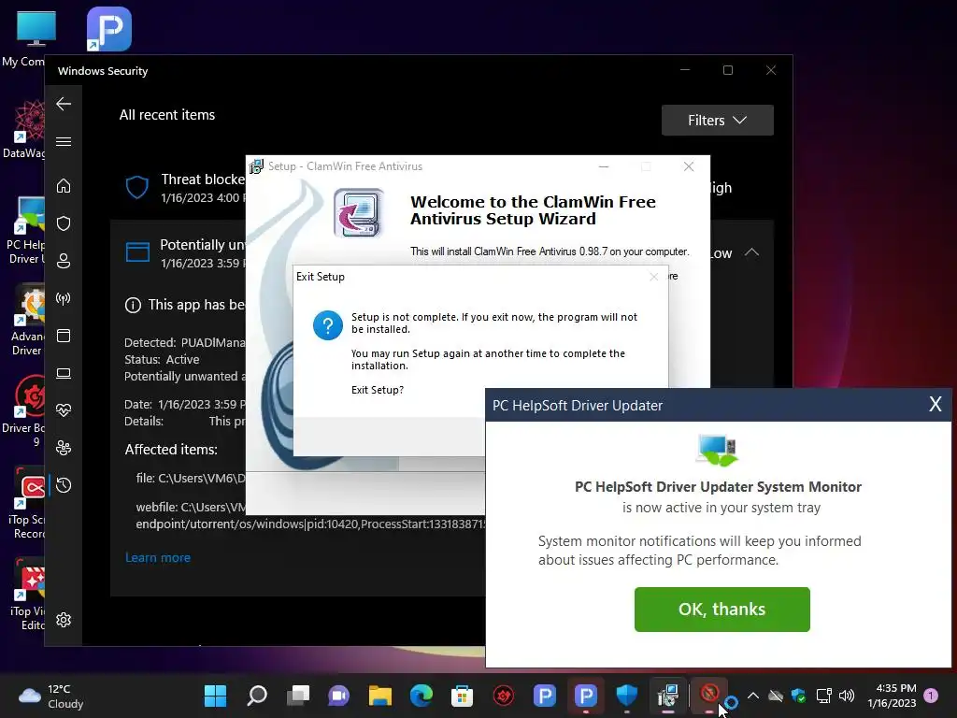Close the PC HelpSoft Driver Updater popup
The width and height of the screenshot is (957, 718).
[935, 404]
